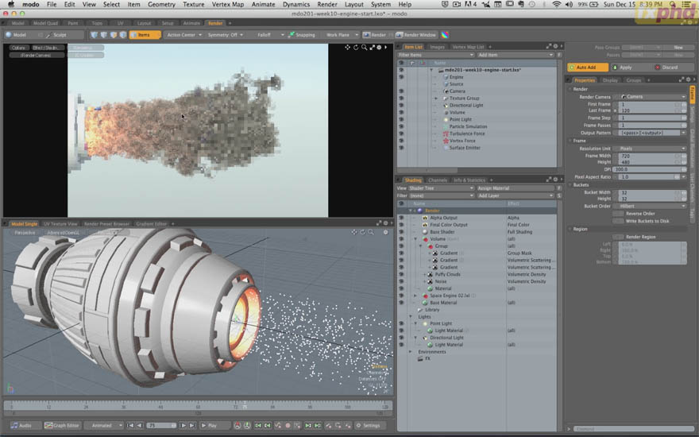
Task: Click the Auto Add button
Action: pyautogui.click(x=588, y=68)
